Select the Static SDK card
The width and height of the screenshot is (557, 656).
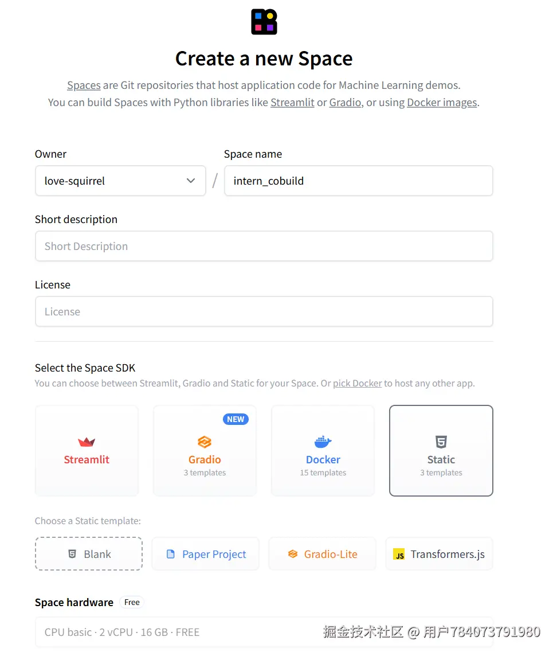point(441,451)
